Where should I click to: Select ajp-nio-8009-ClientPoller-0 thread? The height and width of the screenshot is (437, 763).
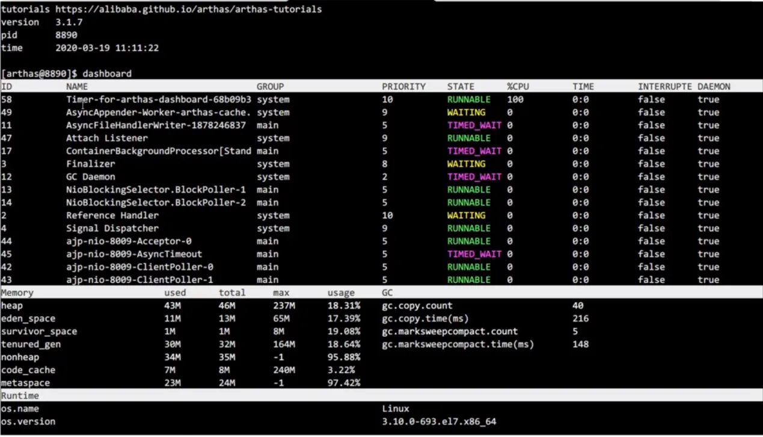pyautogui.click(x=139, y=267)
